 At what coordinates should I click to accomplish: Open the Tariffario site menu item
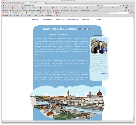[x=86, y=20]
